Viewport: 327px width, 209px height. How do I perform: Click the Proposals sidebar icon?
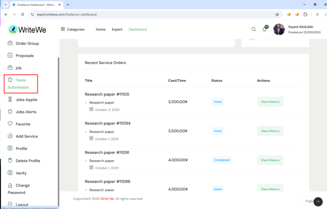point(10,56)
